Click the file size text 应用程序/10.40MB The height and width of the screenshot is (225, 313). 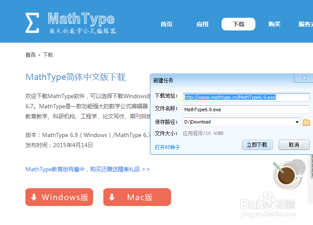[x=203, y=133]
